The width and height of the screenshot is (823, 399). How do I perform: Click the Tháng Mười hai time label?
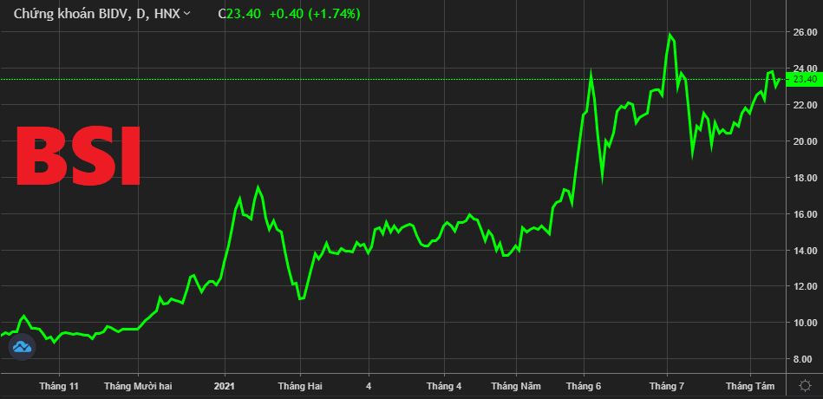coord(138,386)
